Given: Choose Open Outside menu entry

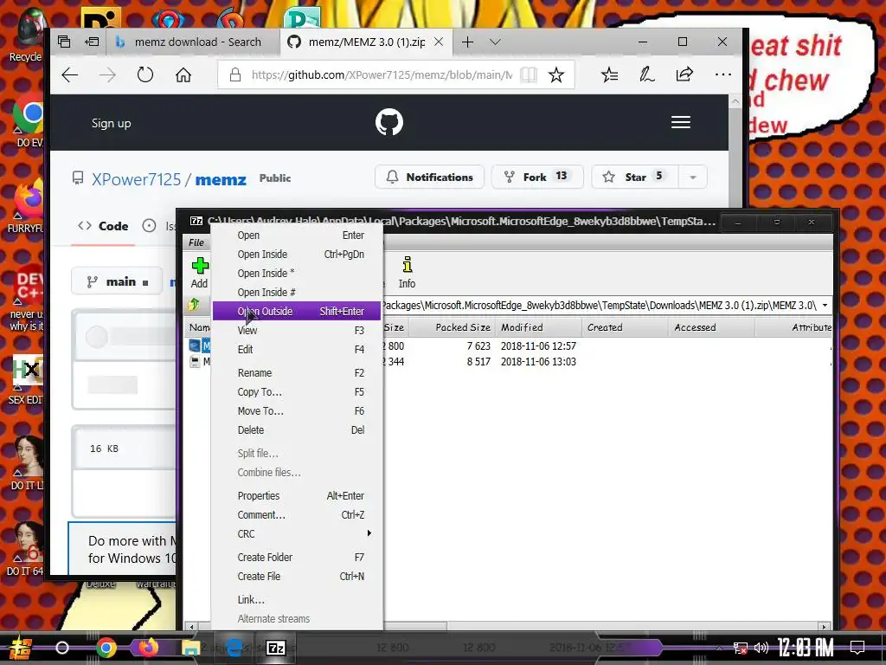Looking at the screenshot, I should [298, 311].
